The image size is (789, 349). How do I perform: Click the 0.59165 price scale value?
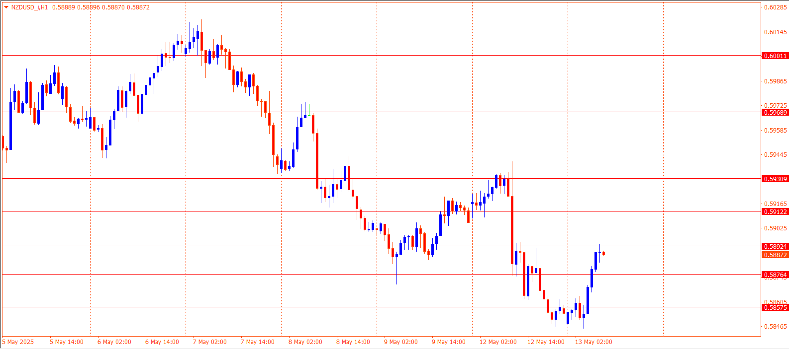coord(776,204)
